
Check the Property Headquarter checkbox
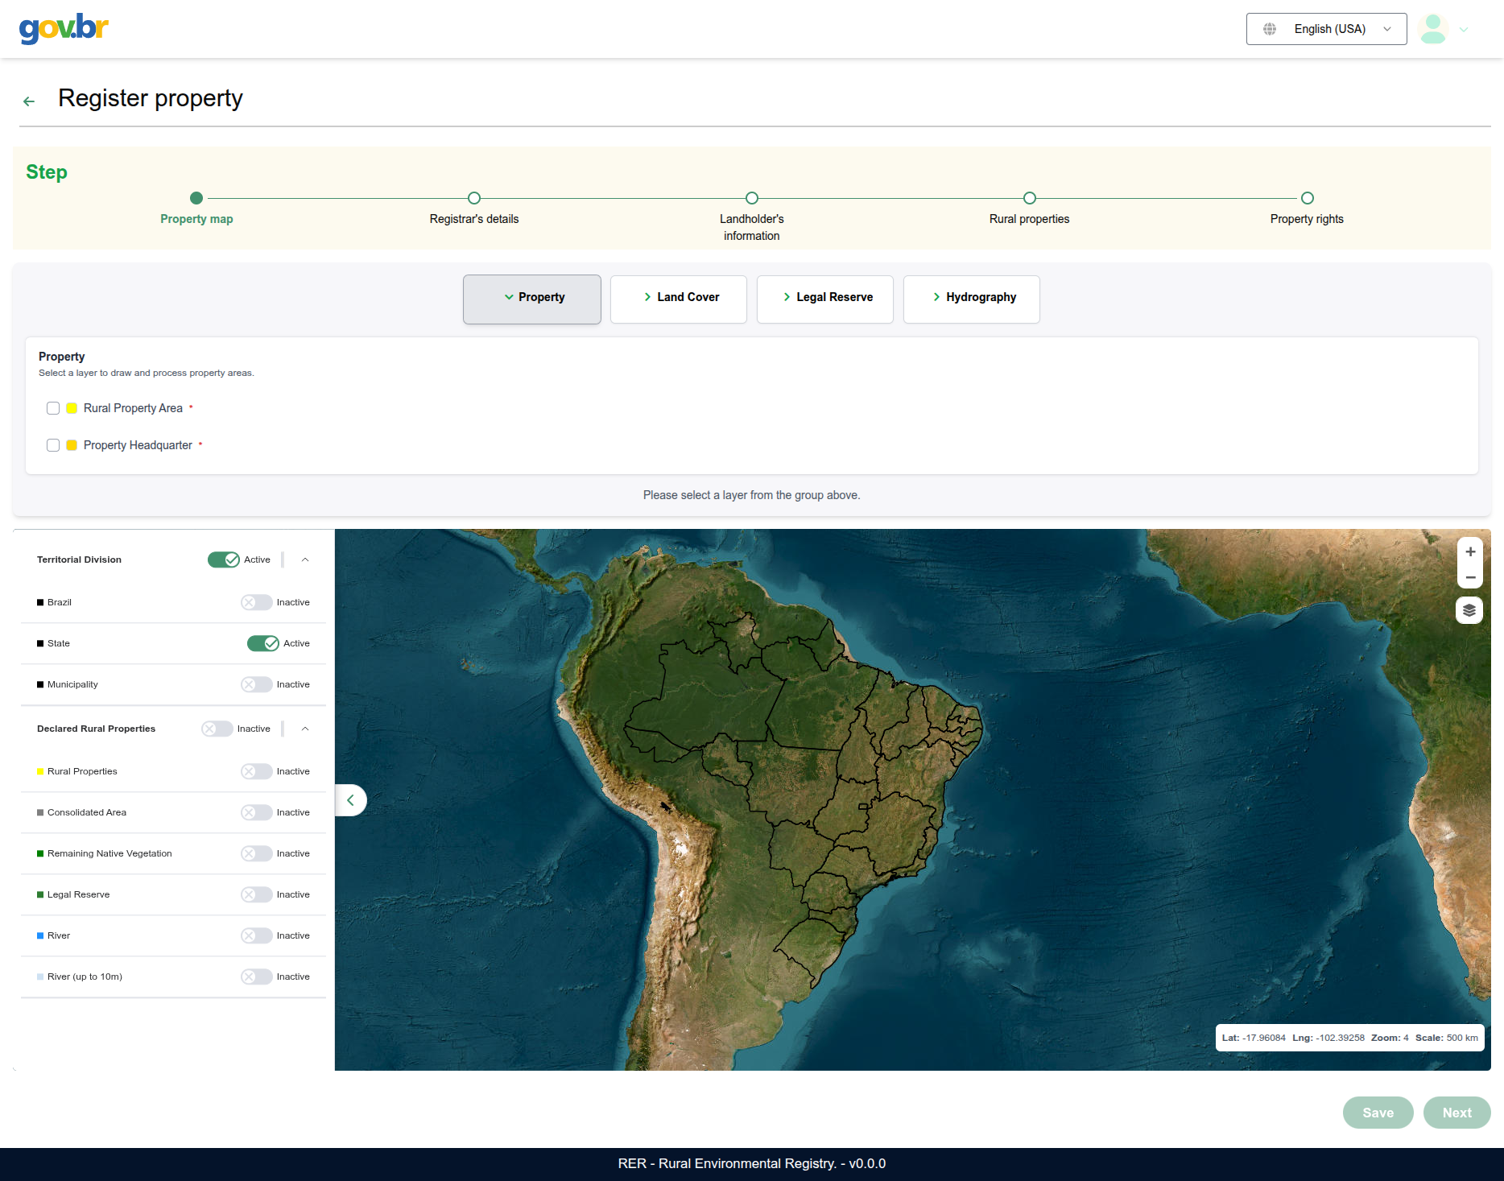point(53,445)
